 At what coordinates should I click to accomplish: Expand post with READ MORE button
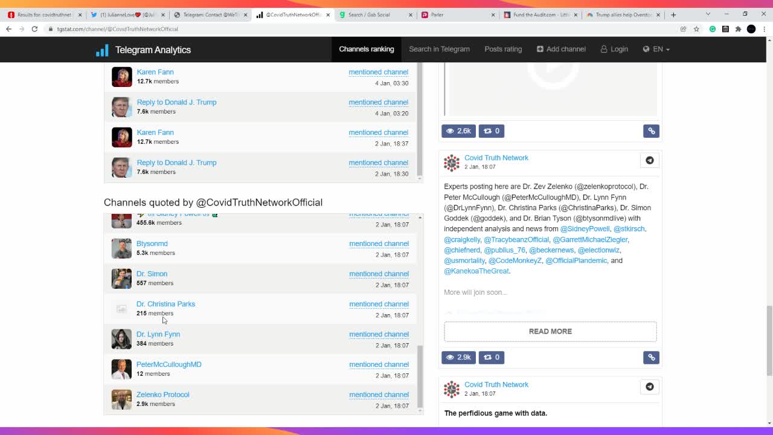tap(550, 332)
